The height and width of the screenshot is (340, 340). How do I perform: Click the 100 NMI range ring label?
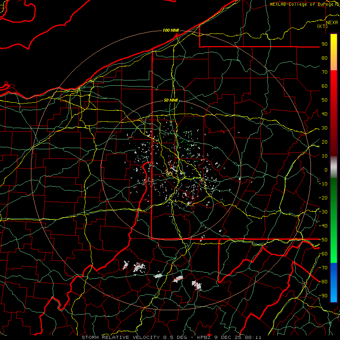[171, 30]
